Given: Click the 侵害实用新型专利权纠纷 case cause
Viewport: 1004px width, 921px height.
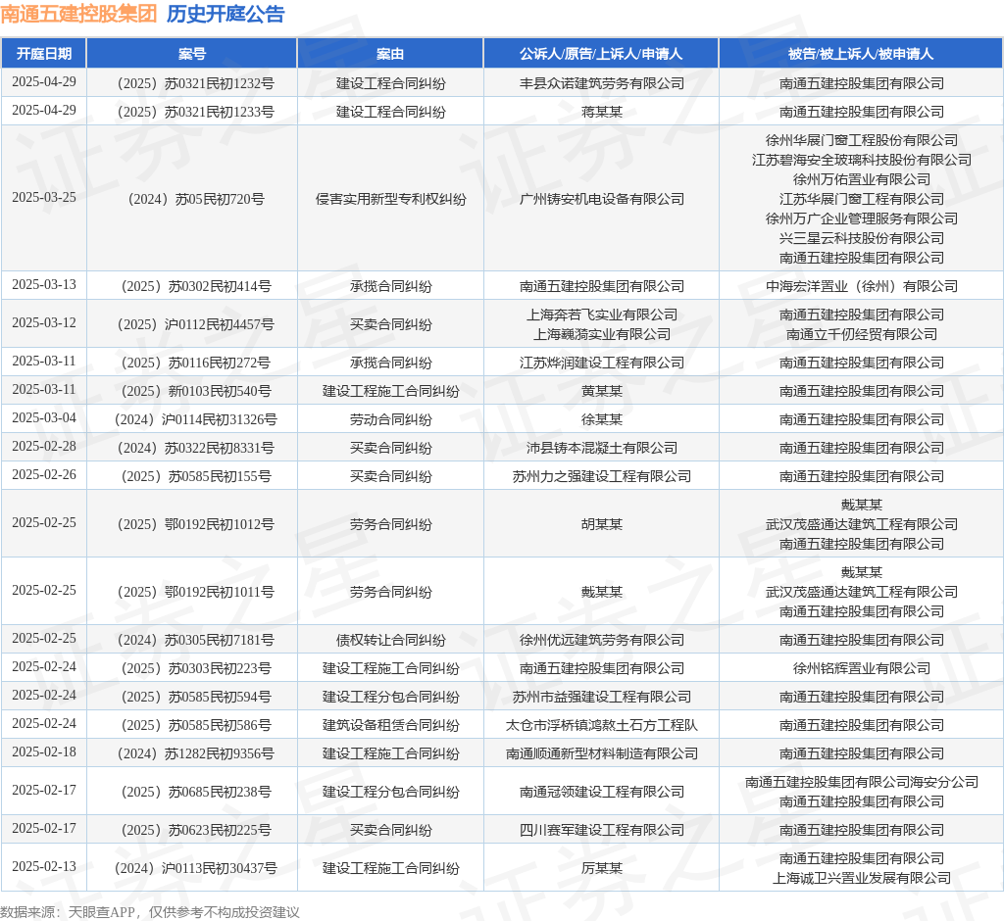Looking at the screenshot, I should (x=390, y=199).
